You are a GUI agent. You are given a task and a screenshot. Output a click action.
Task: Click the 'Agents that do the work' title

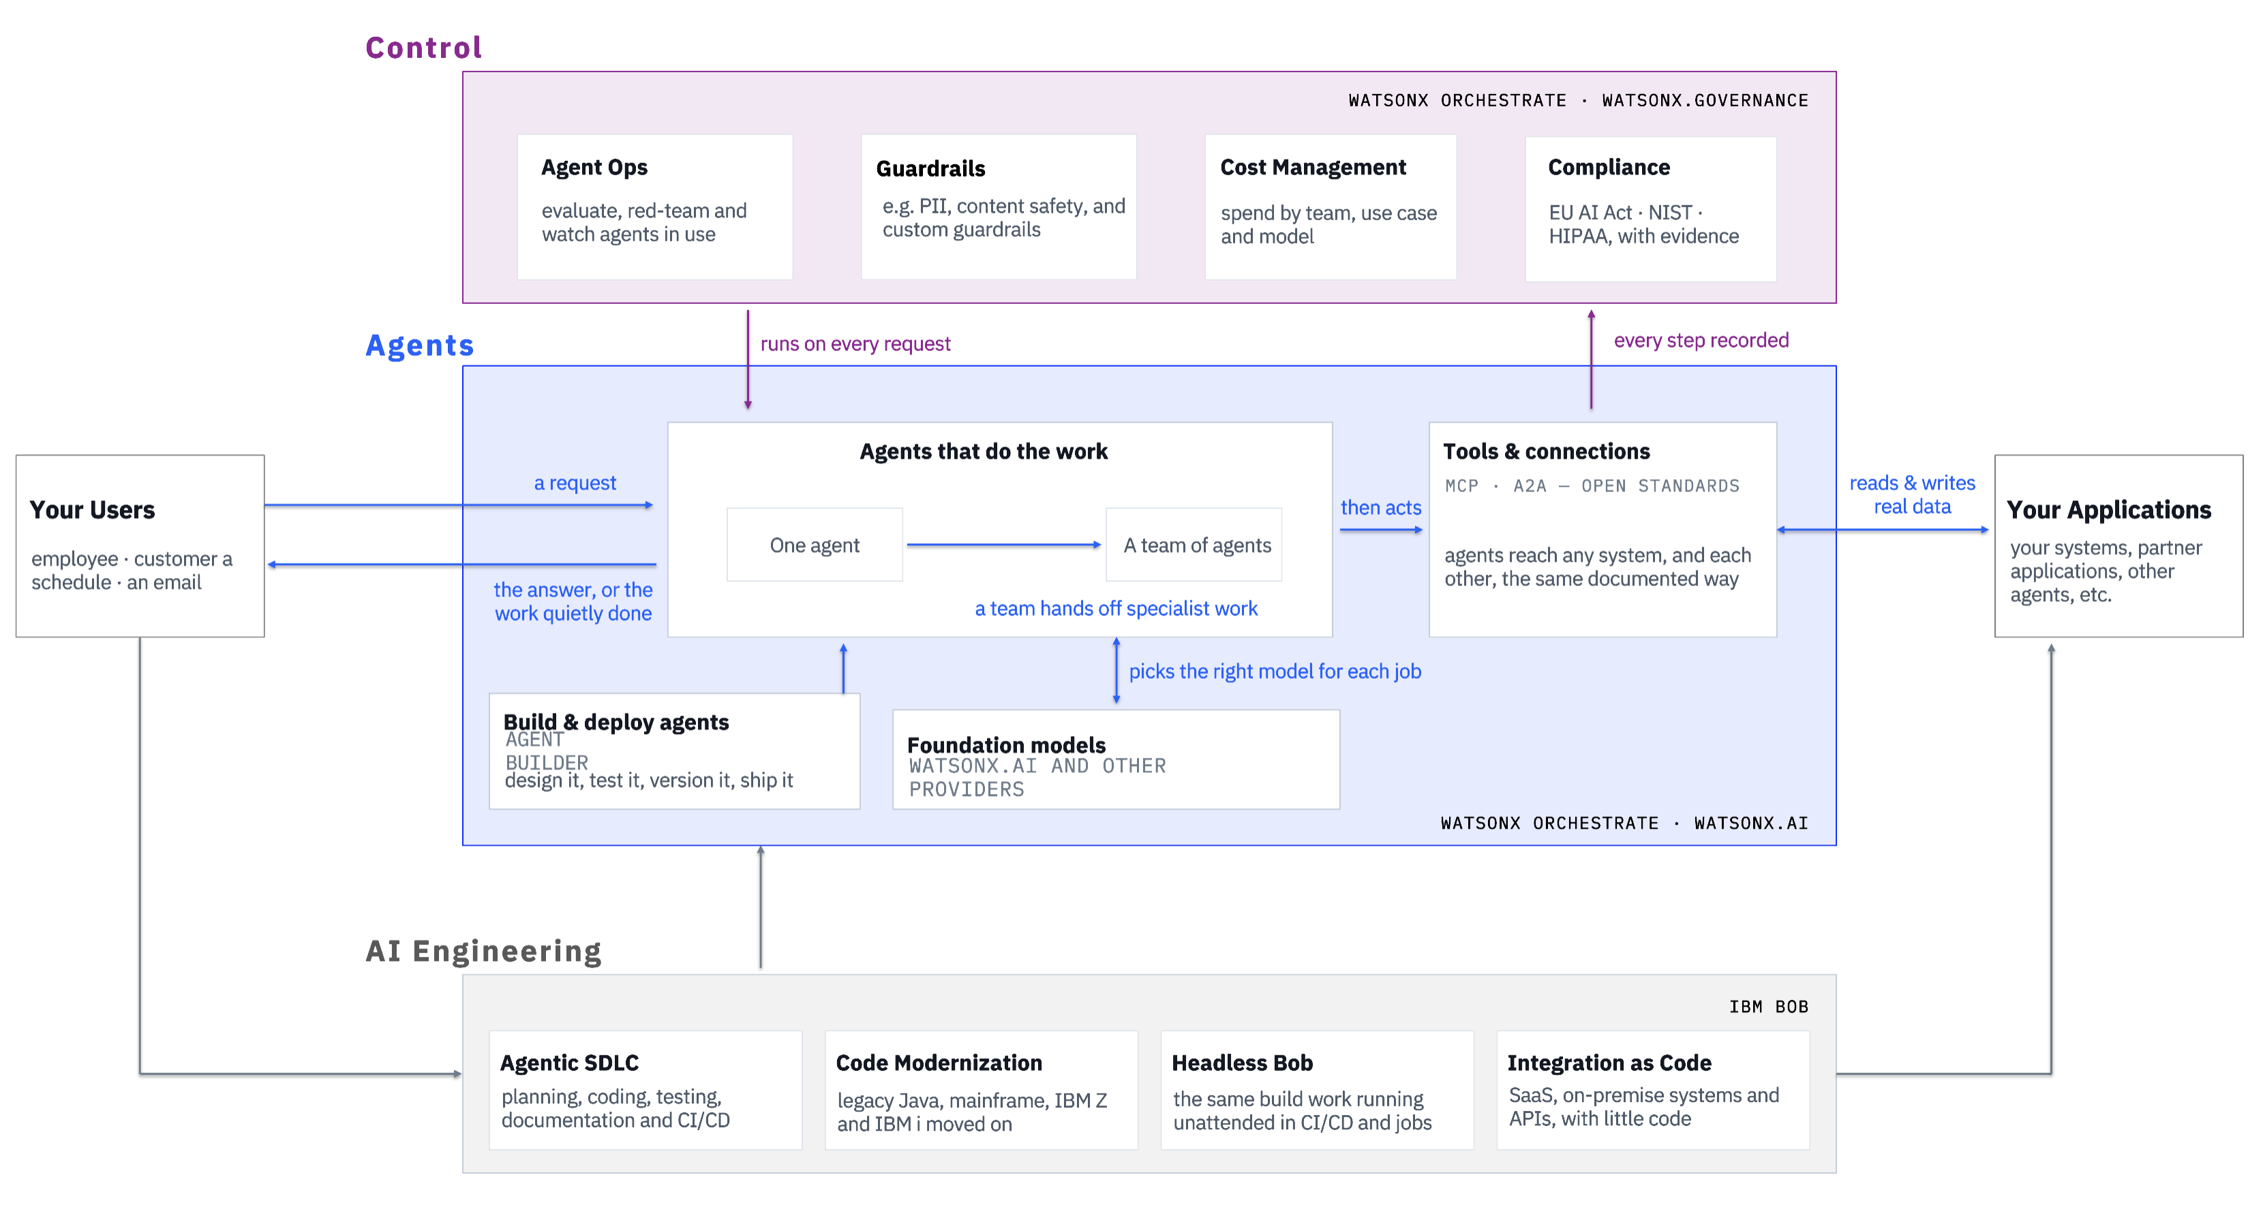point(983,451)
